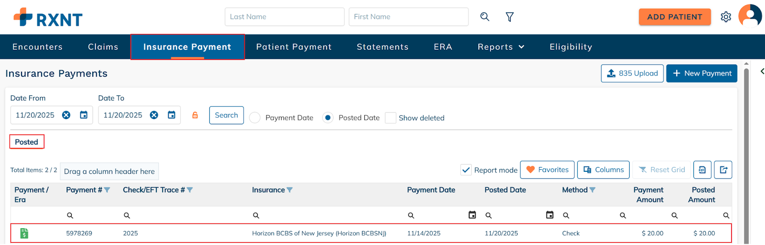This screenshot has height=245, width=765.
Task: Open the filter funnel icon in header
Action: [x=510, y=17]
